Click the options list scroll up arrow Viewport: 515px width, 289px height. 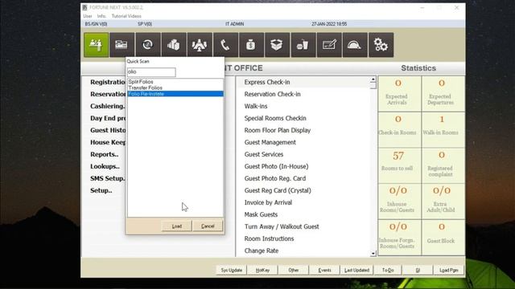[373, 79]
